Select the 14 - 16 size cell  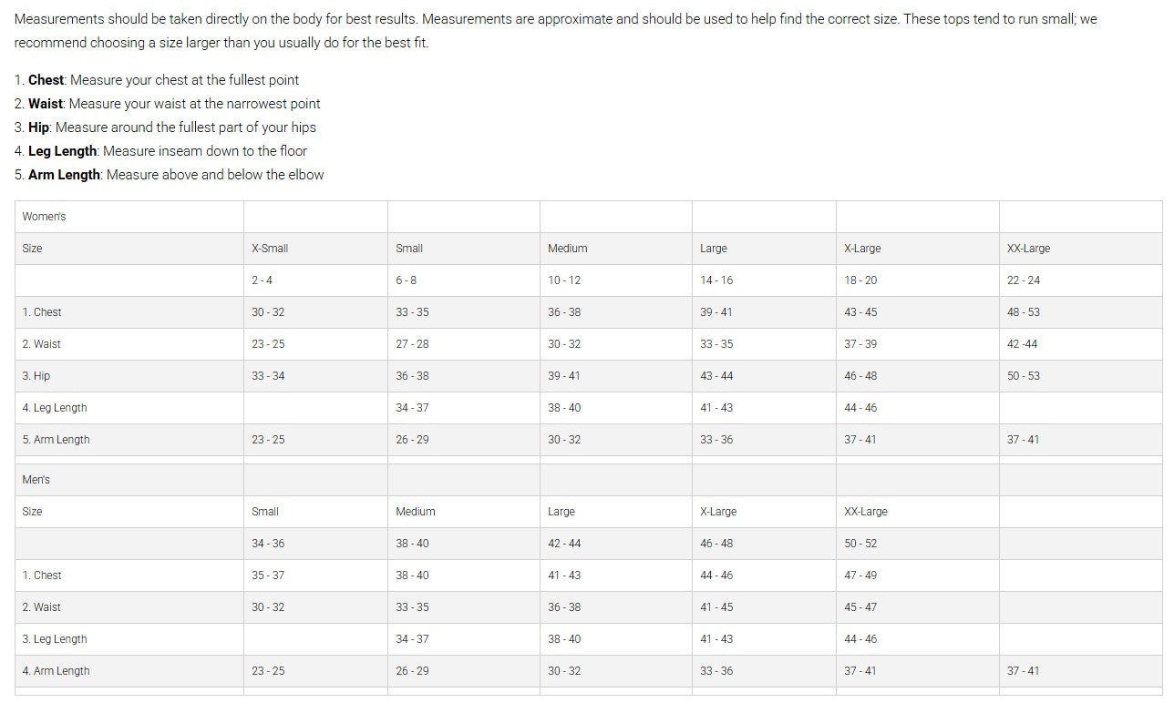[716, 280]
